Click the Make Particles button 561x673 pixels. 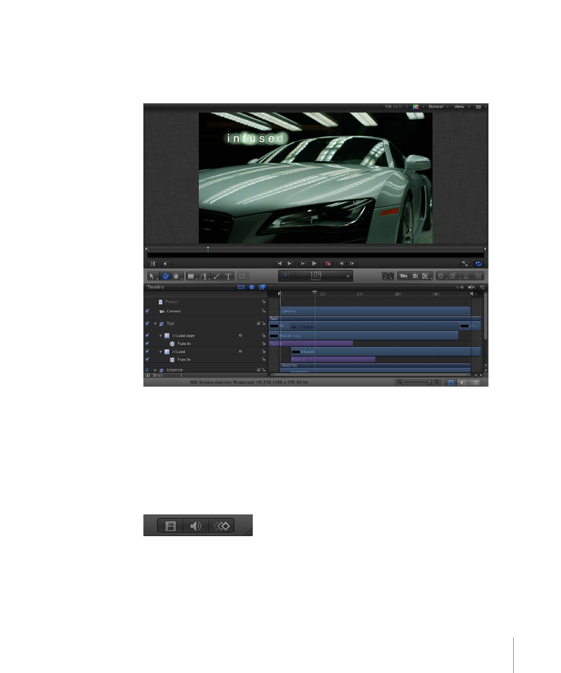(466, 276)
